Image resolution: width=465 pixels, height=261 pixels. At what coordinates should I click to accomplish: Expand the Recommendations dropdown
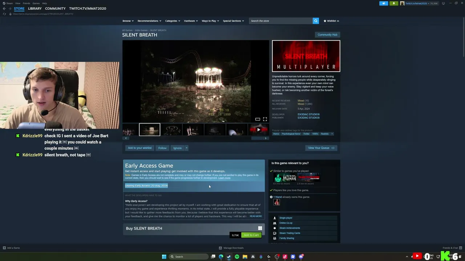click(x=149, y=21)
